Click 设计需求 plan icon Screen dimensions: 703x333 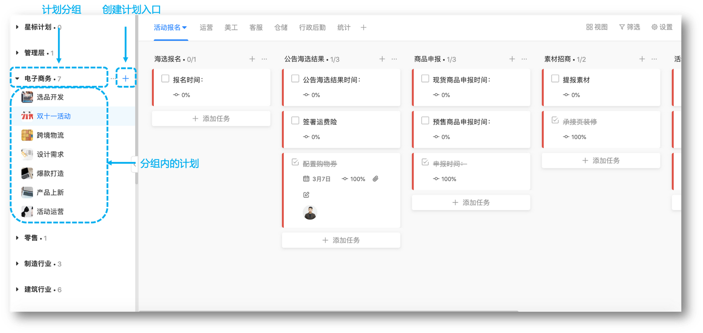pos(27,154)
